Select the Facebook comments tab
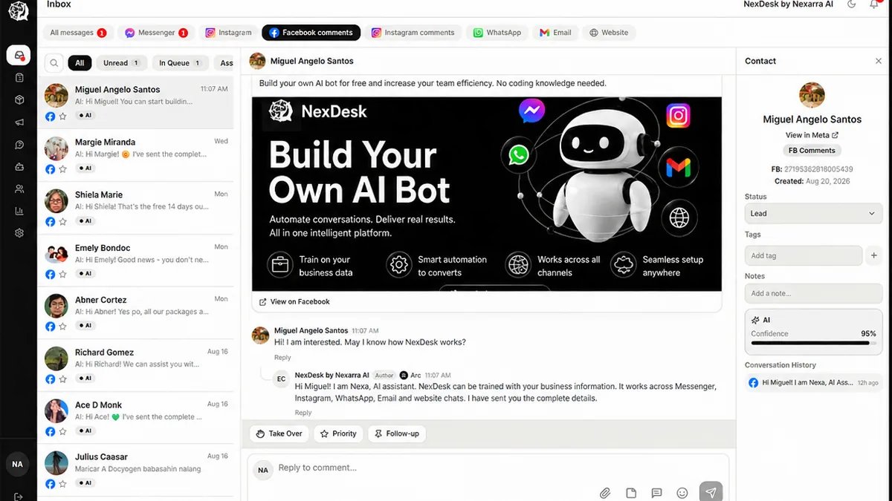The width and height of the screenshot is (892, 501). click(x=311, y=33)
